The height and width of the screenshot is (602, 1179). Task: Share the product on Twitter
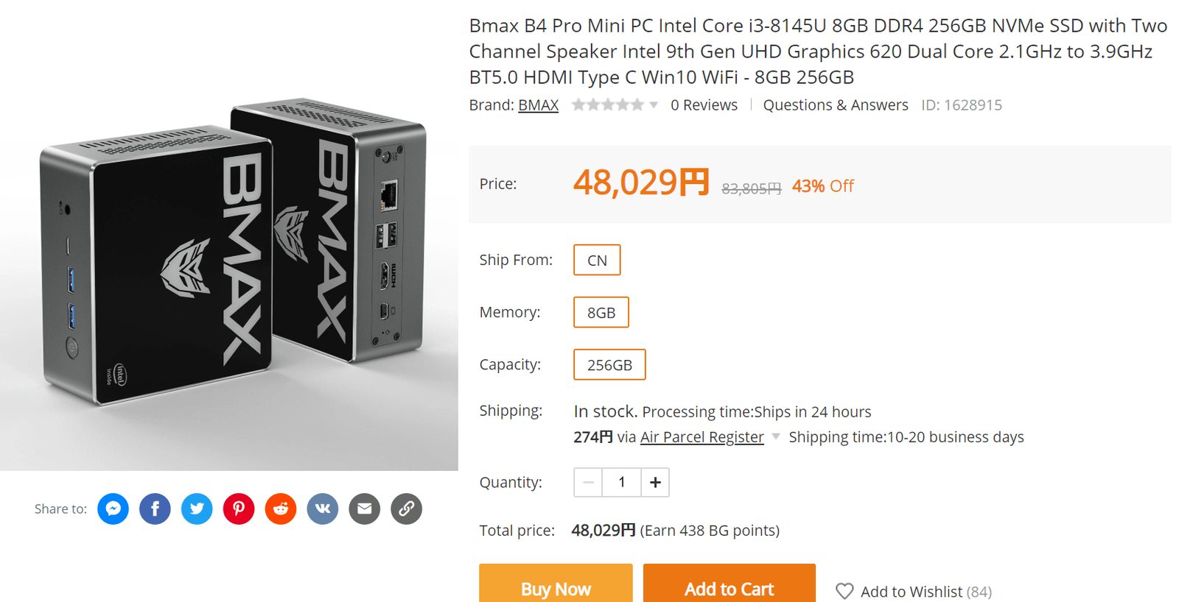[197, 509]
